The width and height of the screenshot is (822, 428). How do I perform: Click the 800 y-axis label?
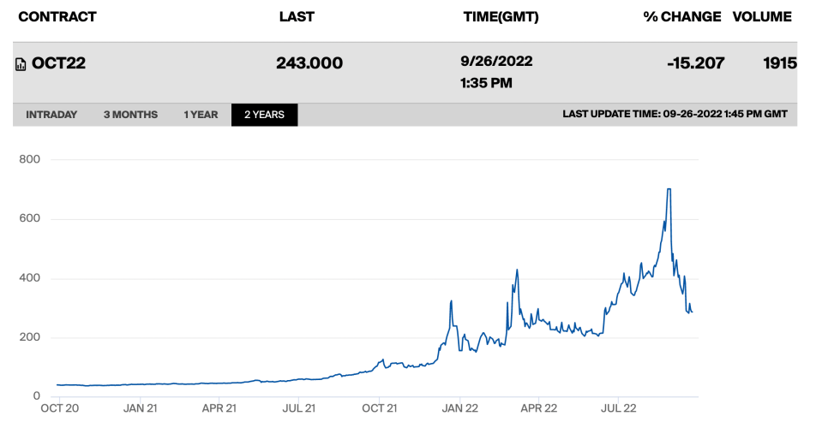31,160
